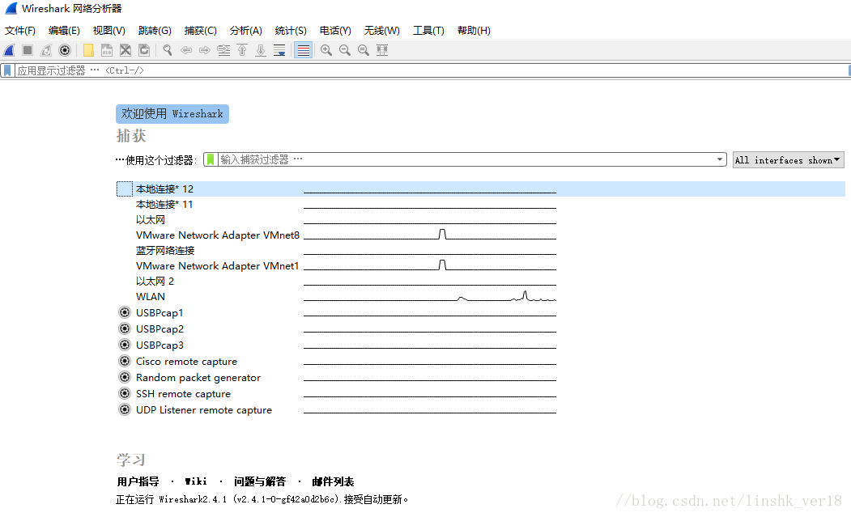
Task: Open the 工具(T) menu
Action: click(428, 31)
